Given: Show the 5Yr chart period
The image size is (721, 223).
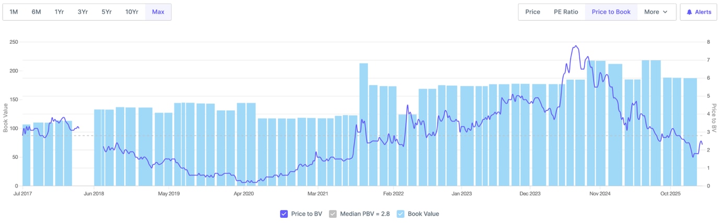Looking at the screenshot, I should coord(107,12).
